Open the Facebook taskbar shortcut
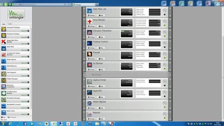The height and width of the screenshot is (126, 224). pos(25,124)
